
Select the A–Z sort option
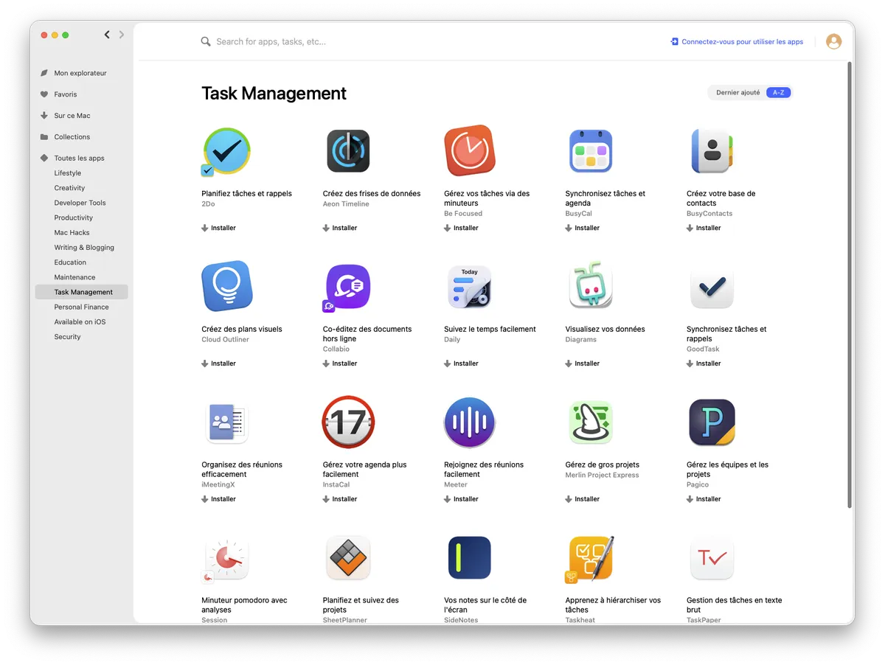click(x=778, y=93)
